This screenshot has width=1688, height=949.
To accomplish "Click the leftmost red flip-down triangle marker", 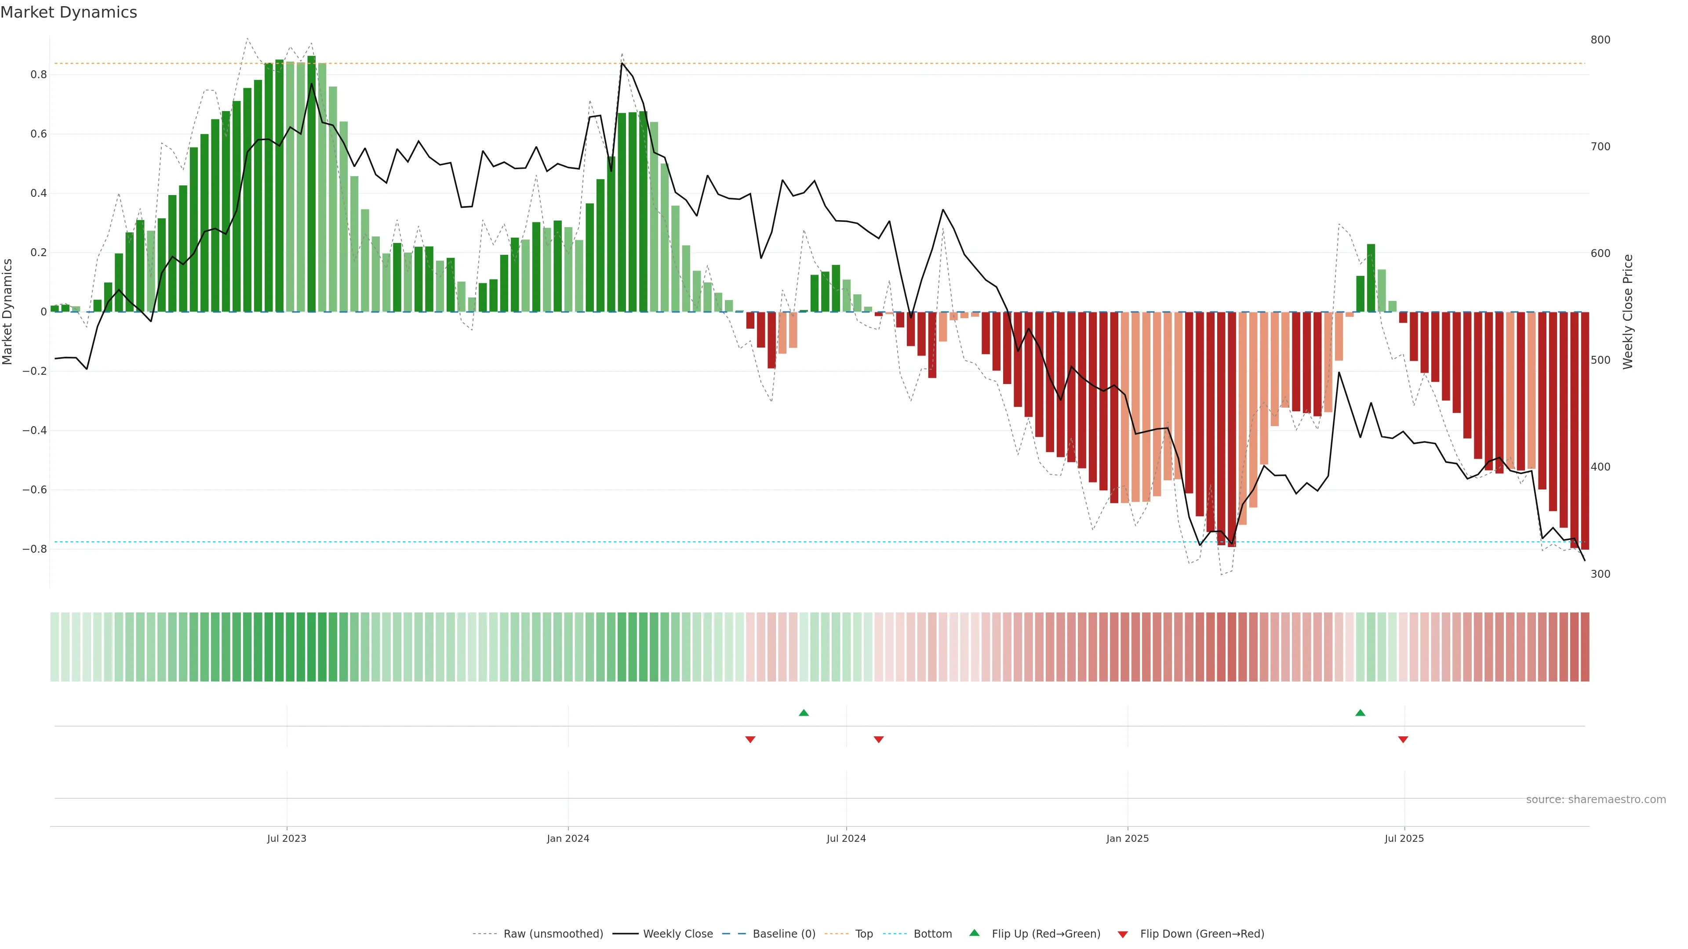I will tap(750, 739).
